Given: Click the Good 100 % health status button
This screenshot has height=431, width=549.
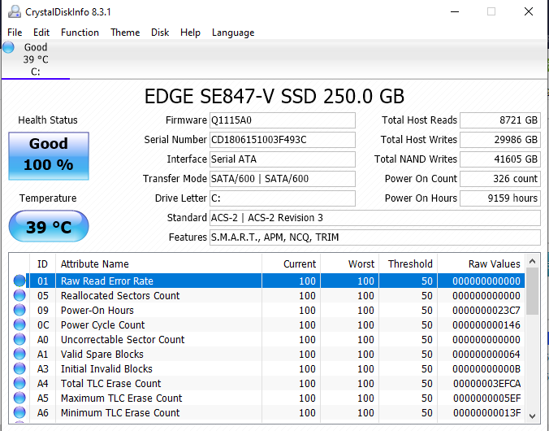Looking at the screenshot, I should 49,155.
